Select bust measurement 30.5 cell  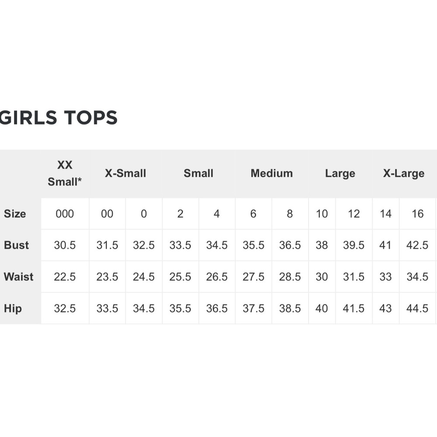pos(65,245)
